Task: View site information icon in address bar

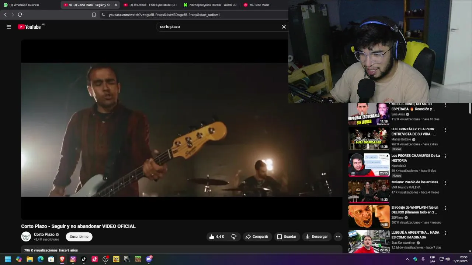Action: point(103,15)
